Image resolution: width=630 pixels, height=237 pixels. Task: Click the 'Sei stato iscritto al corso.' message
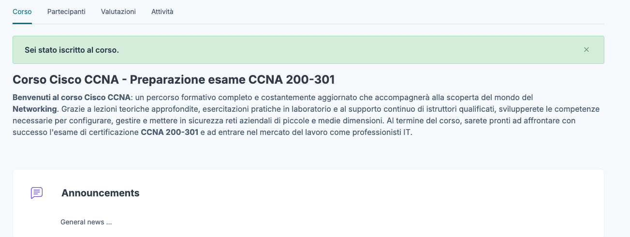coord(72,50)
